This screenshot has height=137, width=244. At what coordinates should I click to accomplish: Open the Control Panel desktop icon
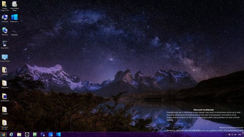[5, 58]
